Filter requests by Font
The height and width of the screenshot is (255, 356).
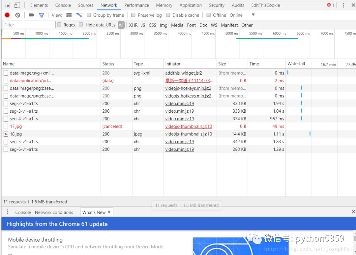192,25
